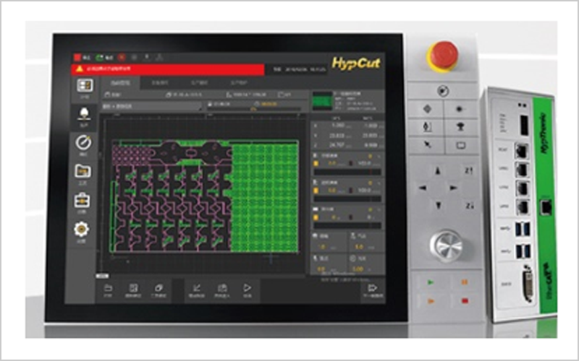Click the lock icon option above slider
The image size is (579, 361).
coord(219,104)
